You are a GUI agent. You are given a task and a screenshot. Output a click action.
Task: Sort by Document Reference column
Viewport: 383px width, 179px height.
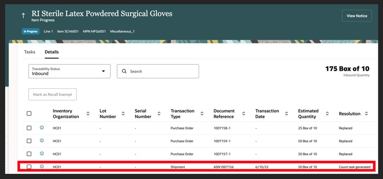243,114
